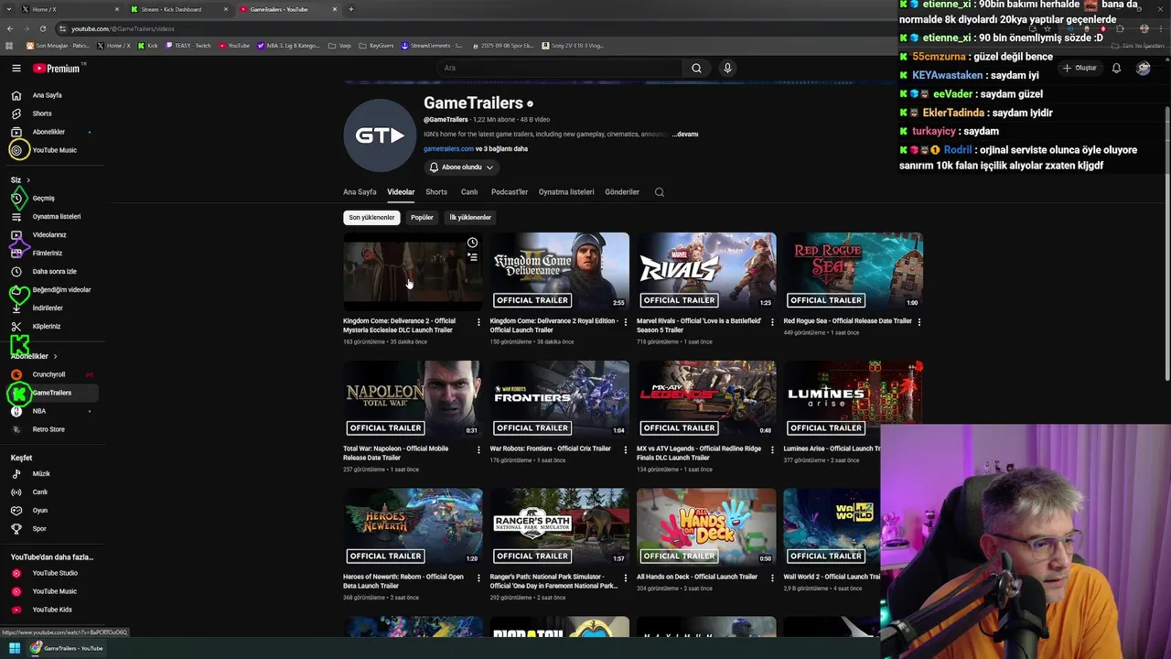This screenshot has width=1171, height=659.
Task: Search within channel using magnifier icon
Action: [660, 192]
